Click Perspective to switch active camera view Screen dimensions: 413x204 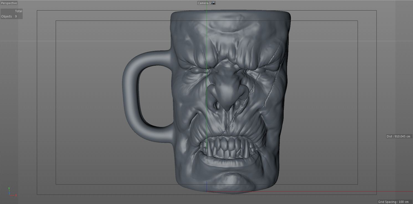coord(9,3)
